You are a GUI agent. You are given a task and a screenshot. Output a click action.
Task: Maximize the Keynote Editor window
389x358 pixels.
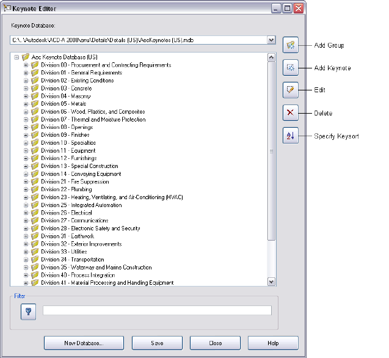coord(287,9)
